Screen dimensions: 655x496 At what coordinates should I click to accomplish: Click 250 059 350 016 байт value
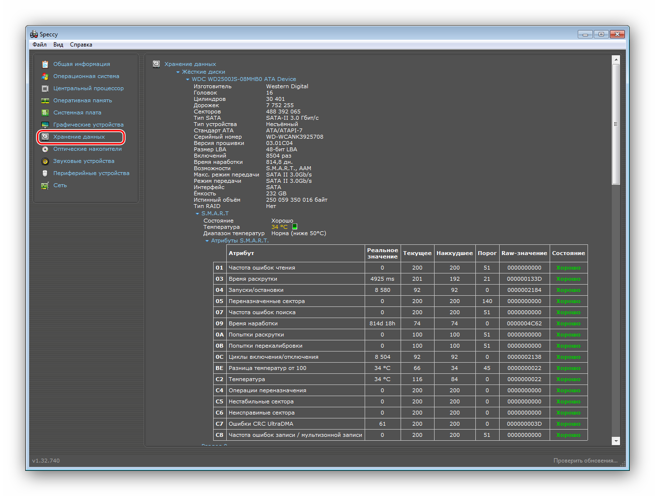(x=297, y=200)
